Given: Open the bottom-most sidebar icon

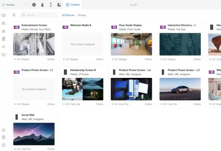Looking at the screenshot, I should pos(4,145).
